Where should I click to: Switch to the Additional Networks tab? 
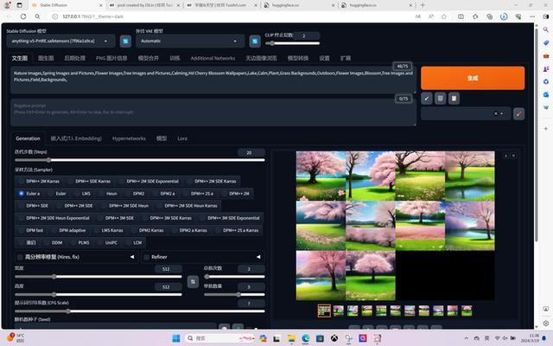tap(213, 58)
